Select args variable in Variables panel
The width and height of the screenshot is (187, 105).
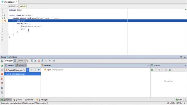tap(54, 70)
